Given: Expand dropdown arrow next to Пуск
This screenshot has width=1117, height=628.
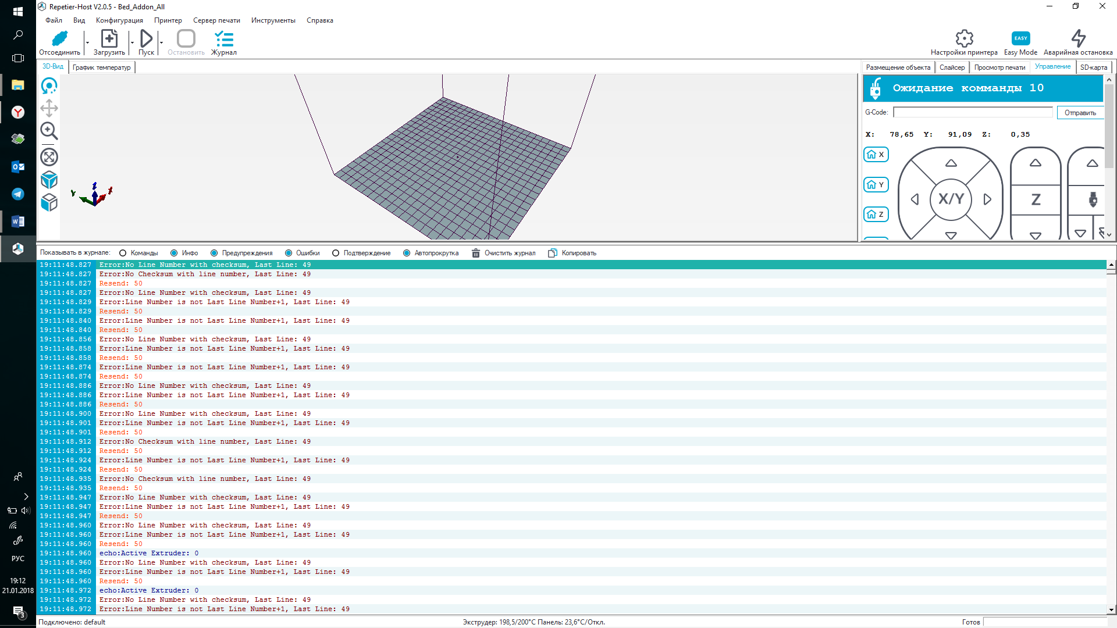Looking at the screenshot, I should point(161,42).
